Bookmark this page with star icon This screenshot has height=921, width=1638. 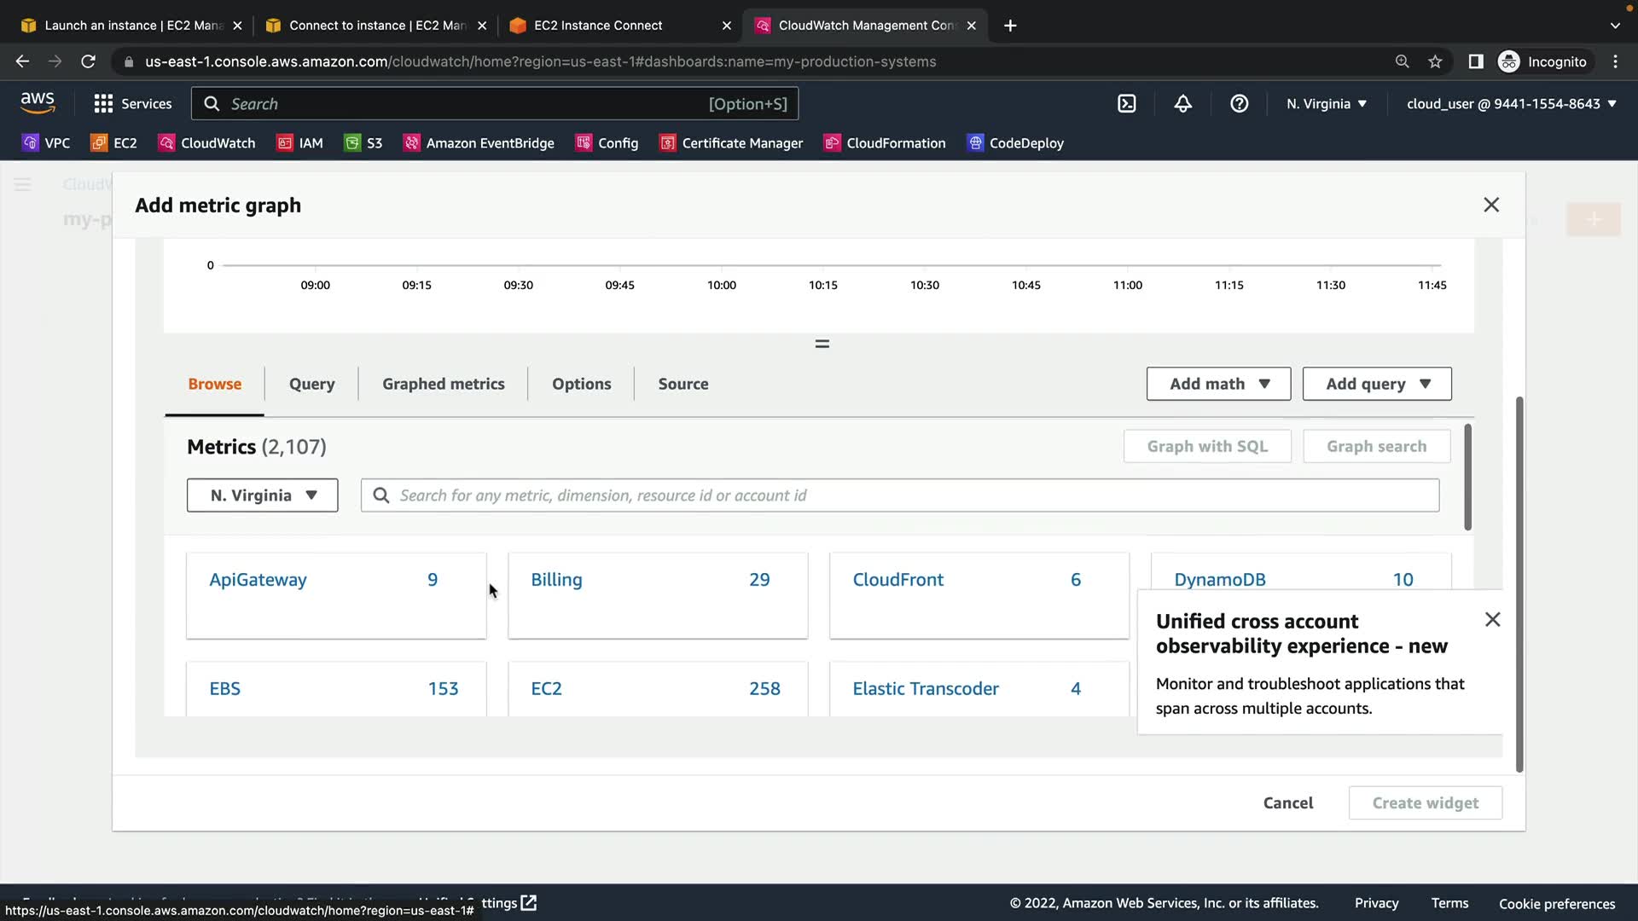tap(1435, 61)
